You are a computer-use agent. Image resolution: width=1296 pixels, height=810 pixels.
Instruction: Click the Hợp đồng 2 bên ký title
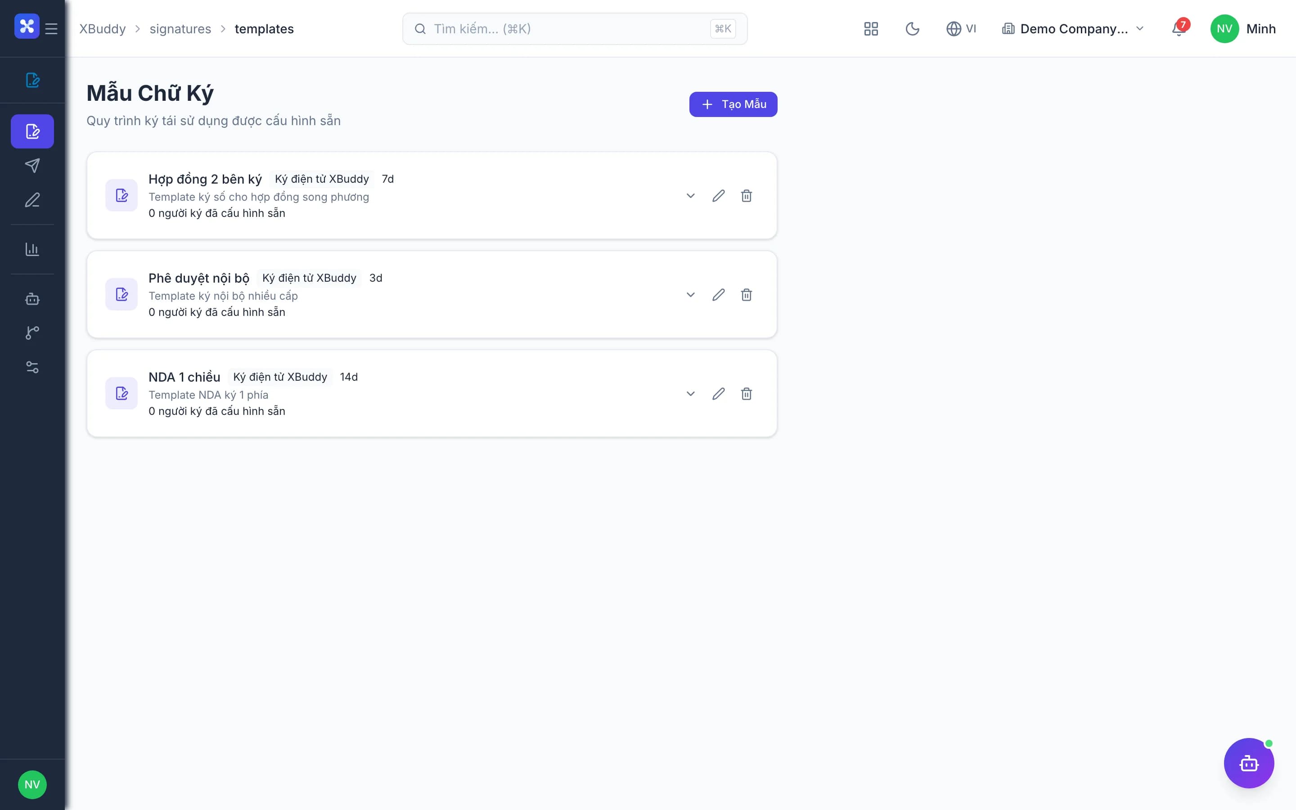(205, 179)
